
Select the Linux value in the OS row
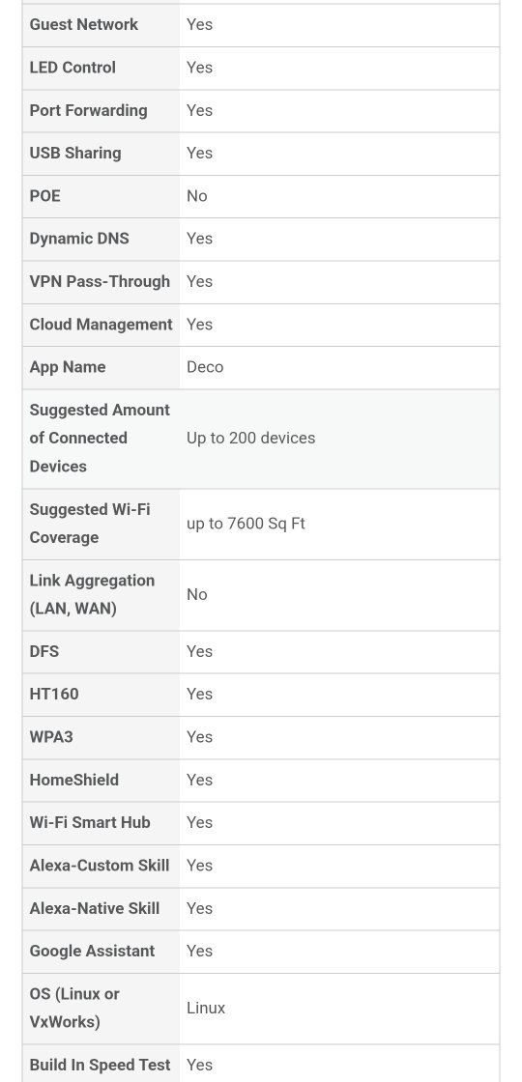[x=206, y=1009]
